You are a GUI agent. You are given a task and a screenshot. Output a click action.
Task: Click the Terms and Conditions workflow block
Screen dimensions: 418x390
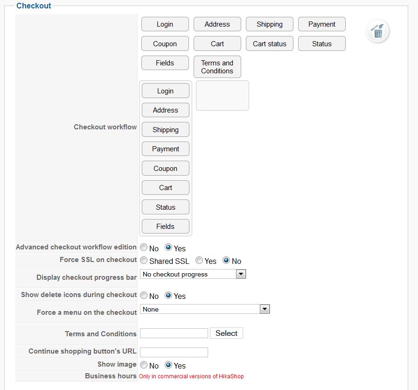point(217,67)
